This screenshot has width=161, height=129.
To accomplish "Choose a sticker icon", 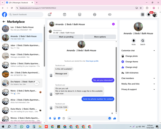I will 59,118.
